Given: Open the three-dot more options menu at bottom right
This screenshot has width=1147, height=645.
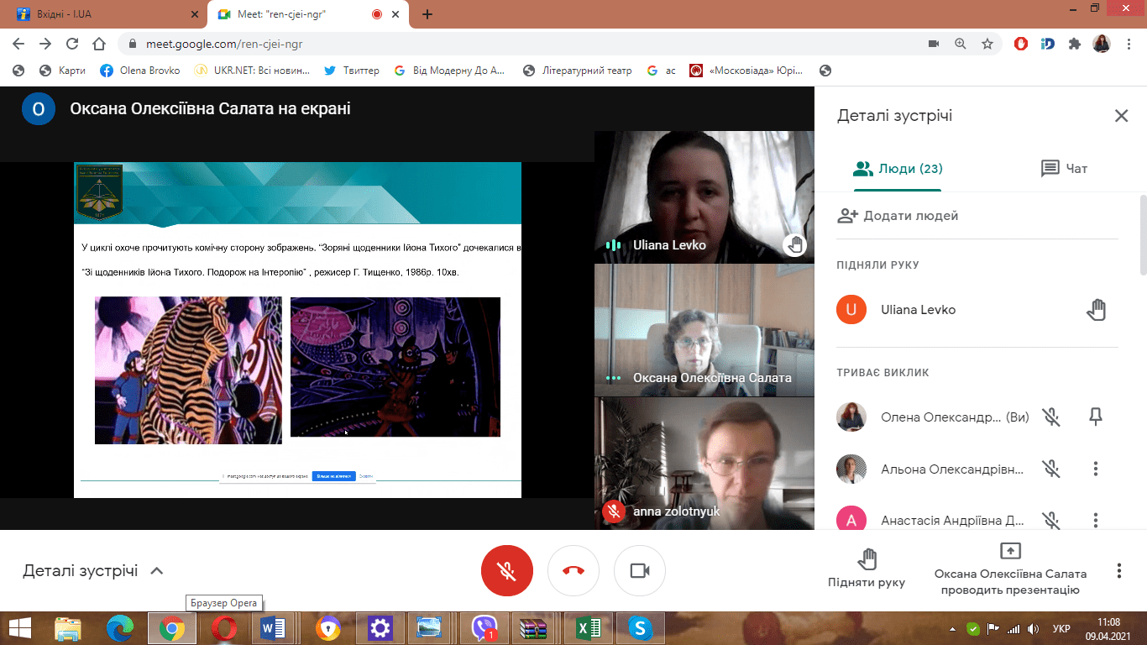Looking at the screenshot, I should pyautogui.click(x=1118, y=571).
